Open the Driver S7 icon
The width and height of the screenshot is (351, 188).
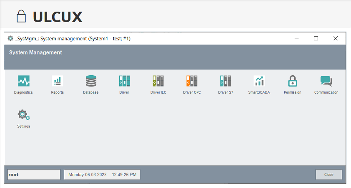[226, 81]
